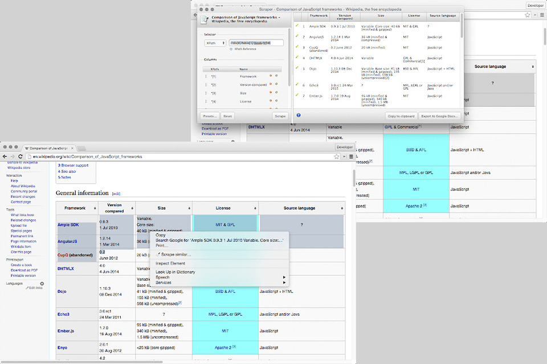Click orange delete icon for Version compared column
Screen dimensions: 547x364
tap(270, 84)
